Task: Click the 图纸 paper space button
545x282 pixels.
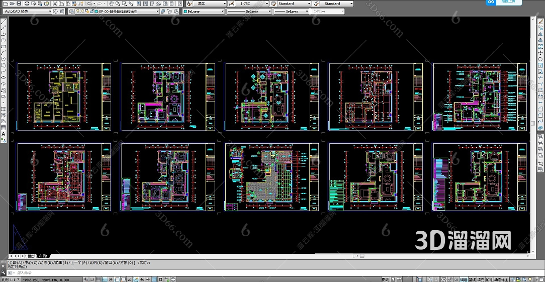Action: pos(385,279)
